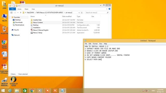Go up one folder level in Explorer
The image size is (166, 93).
tap(21, 13)
